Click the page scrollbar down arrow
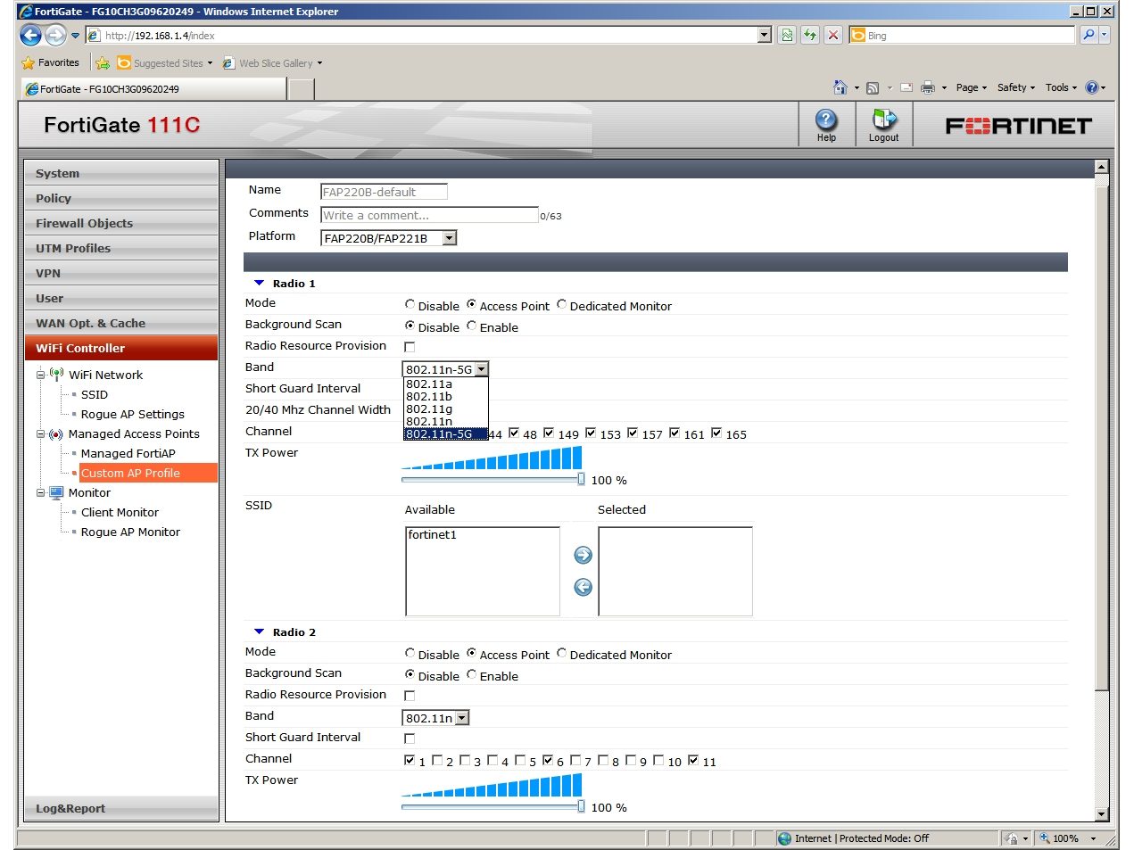The image size is (1134, 850). point(1101,813)
